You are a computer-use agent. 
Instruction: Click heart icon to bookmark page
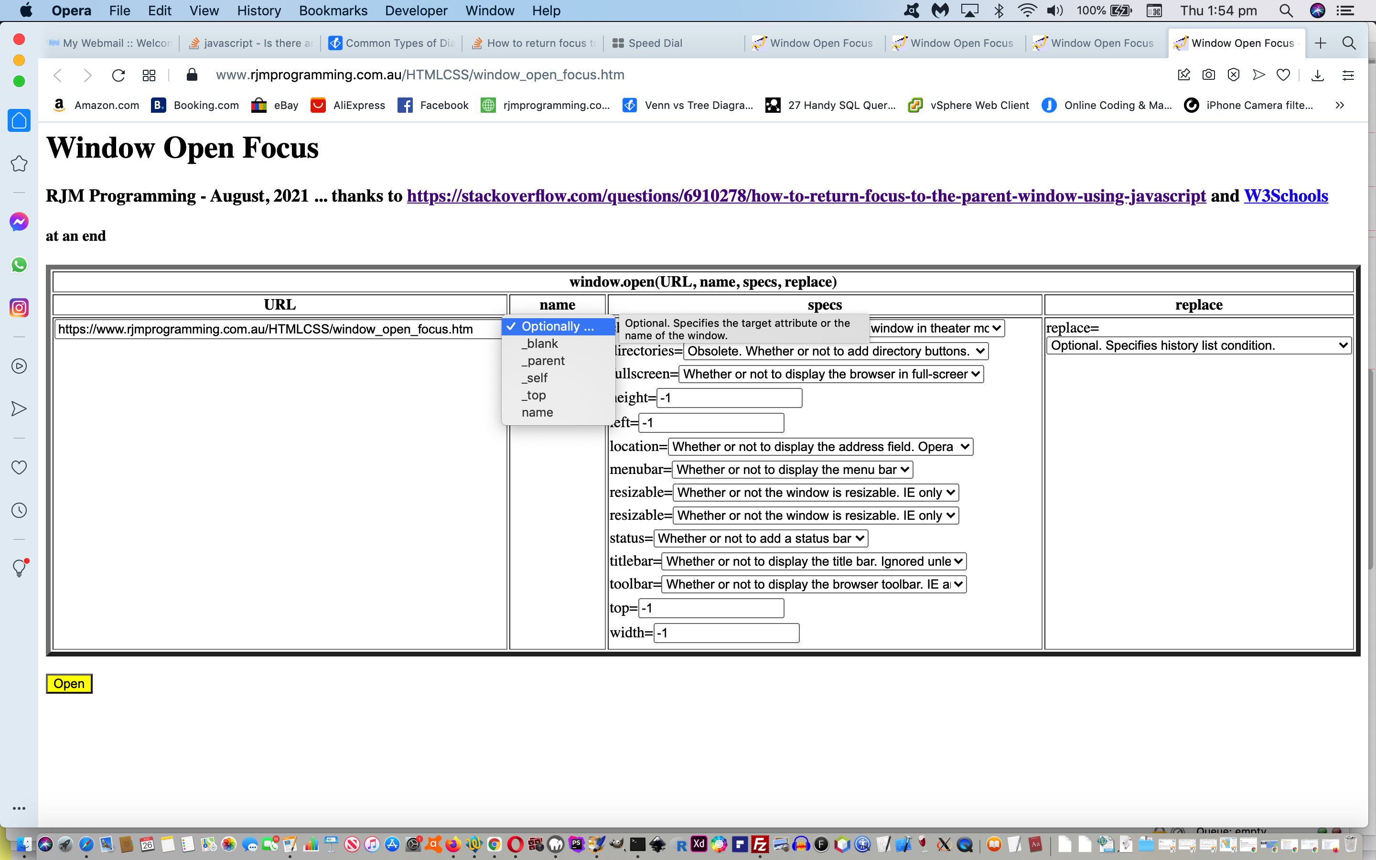click(x=1283, y=75)
